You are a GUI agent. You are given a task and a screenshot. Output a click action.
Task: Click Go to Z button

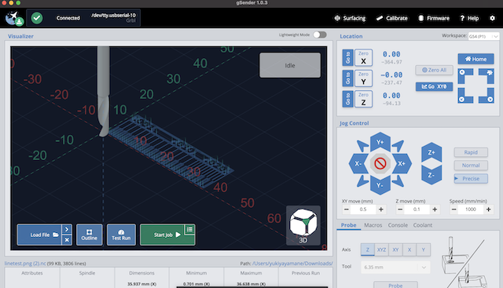[347, 99]
